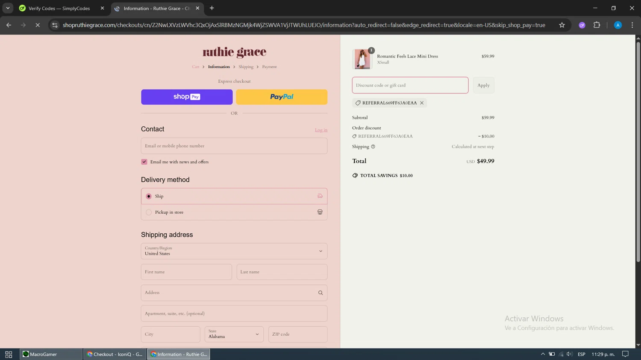Open the State dropdown showing Alabama

click(234, 334)
